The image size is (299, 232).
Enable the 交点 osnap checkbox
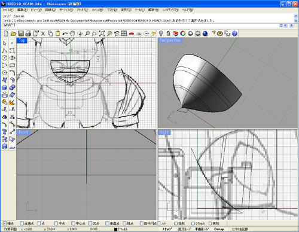click(x=90, y=223)
